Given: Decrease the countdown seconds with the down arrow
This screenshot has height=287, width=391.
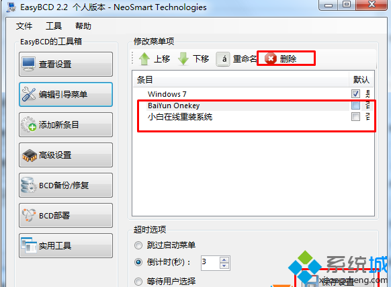Looking at the screenshot, I should [x=224, y=265].
